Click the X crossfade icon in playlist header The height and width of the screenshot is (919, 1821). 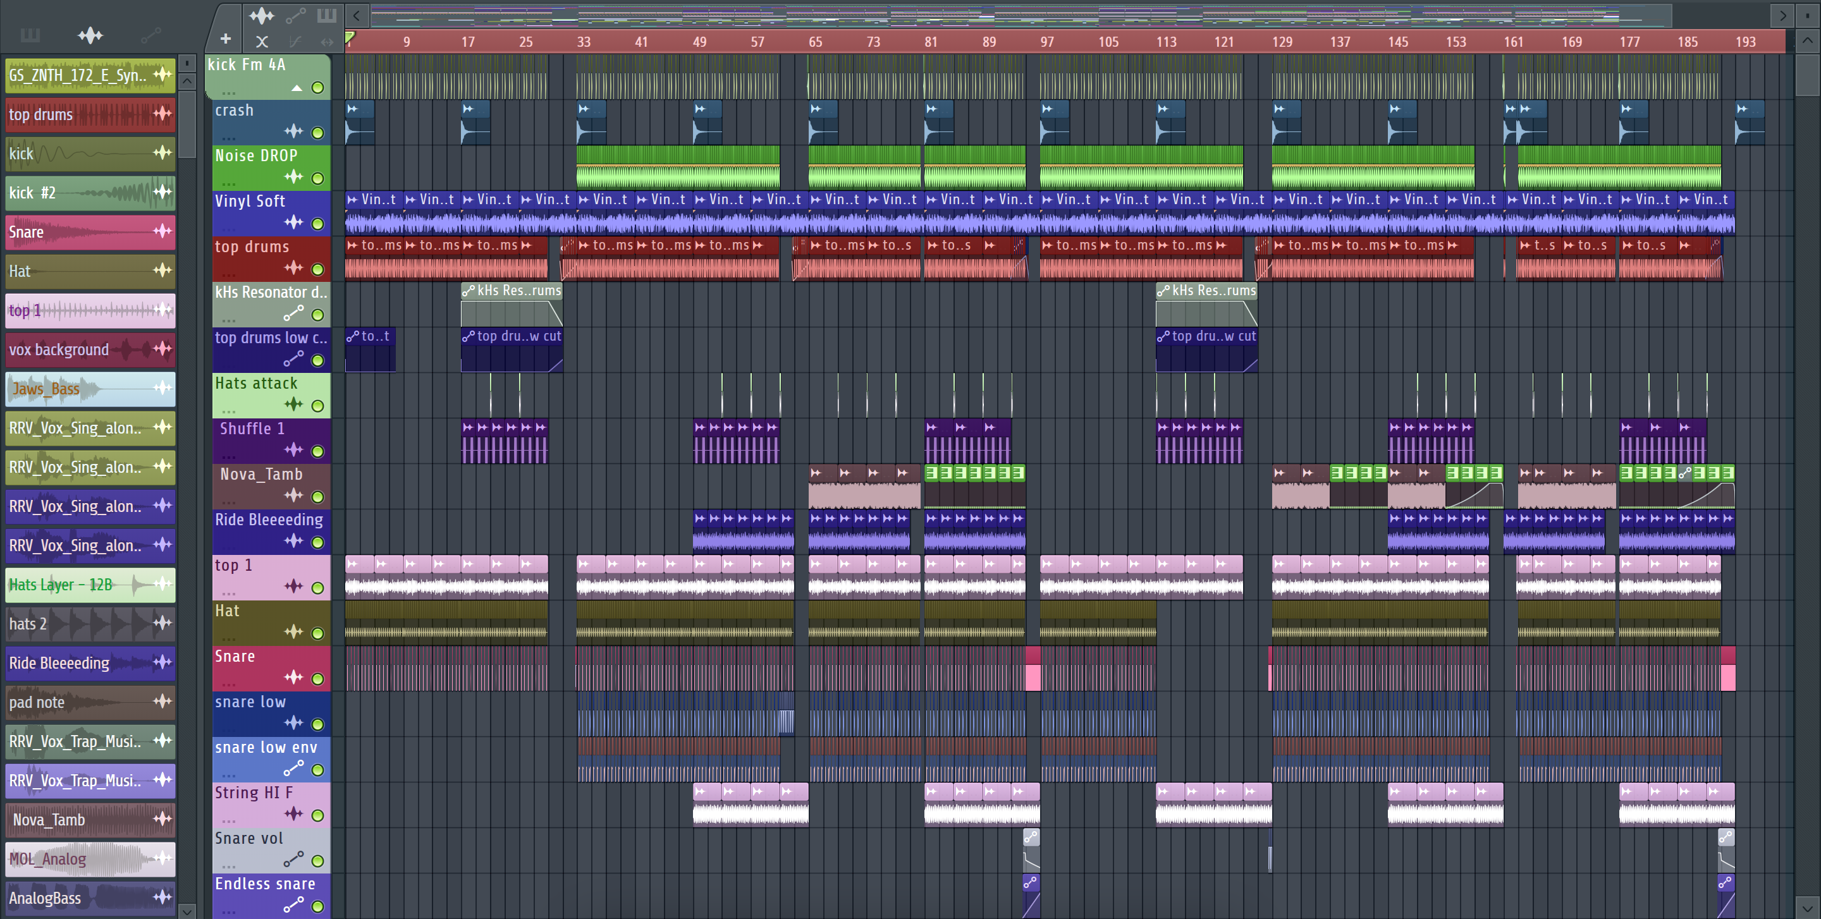point(262,41)
